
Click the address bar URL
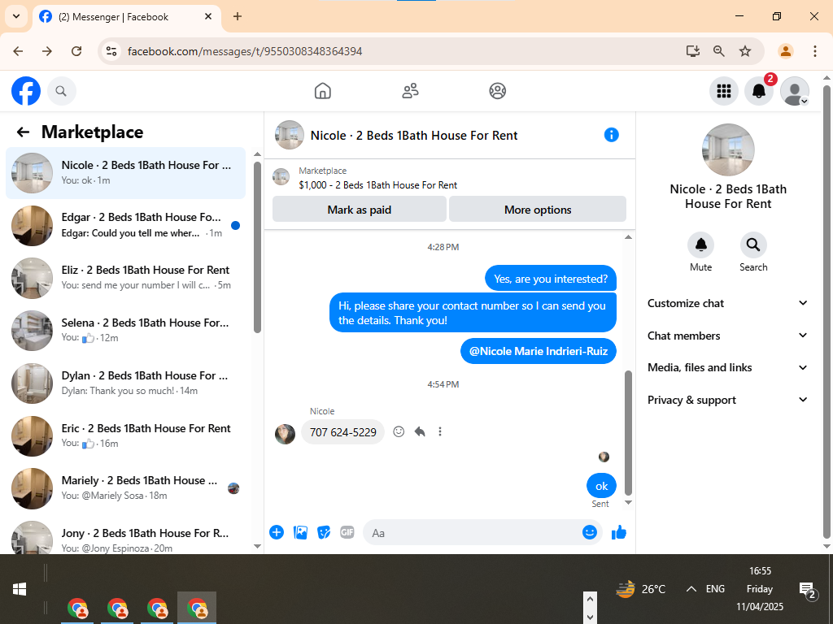[245, 51]
